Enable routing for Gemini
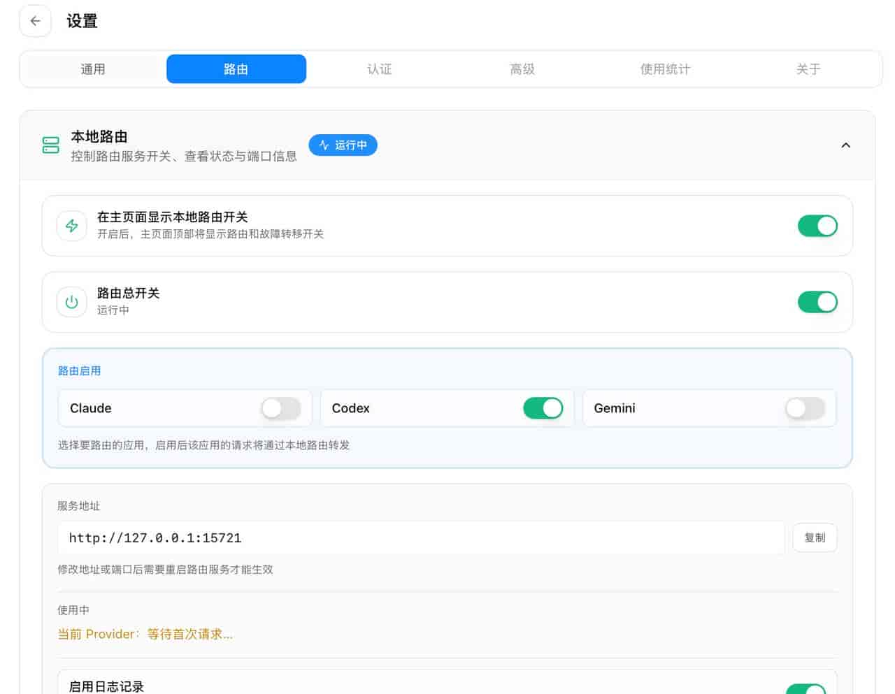 (805, 408)
